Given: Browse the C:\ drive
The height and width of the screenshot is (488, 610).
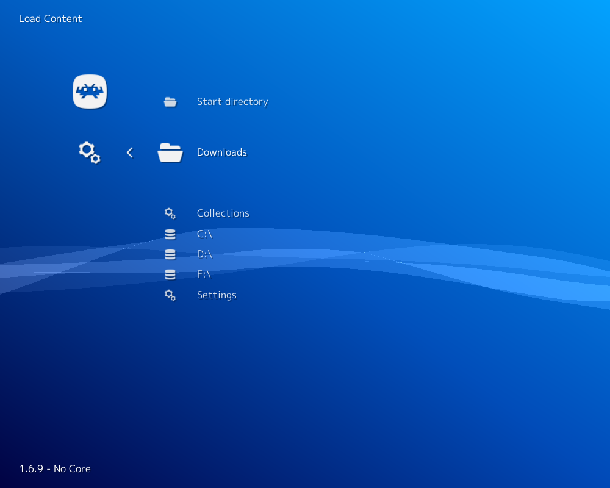Looking at the screenshot, I should (x=204, y=234).
